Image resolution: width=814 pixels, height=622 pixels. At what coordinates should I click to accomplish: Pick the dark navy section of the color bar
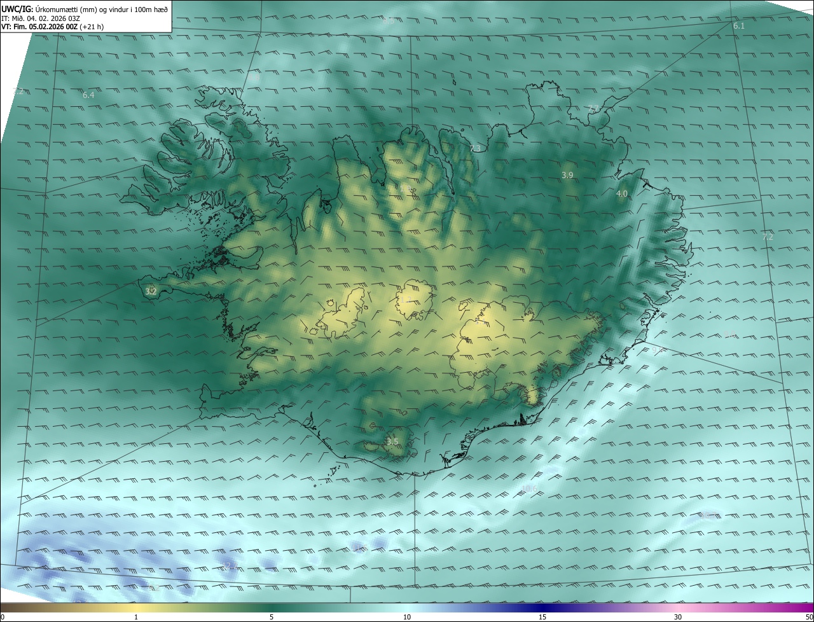pyautogui.click(x=542, y=607)
